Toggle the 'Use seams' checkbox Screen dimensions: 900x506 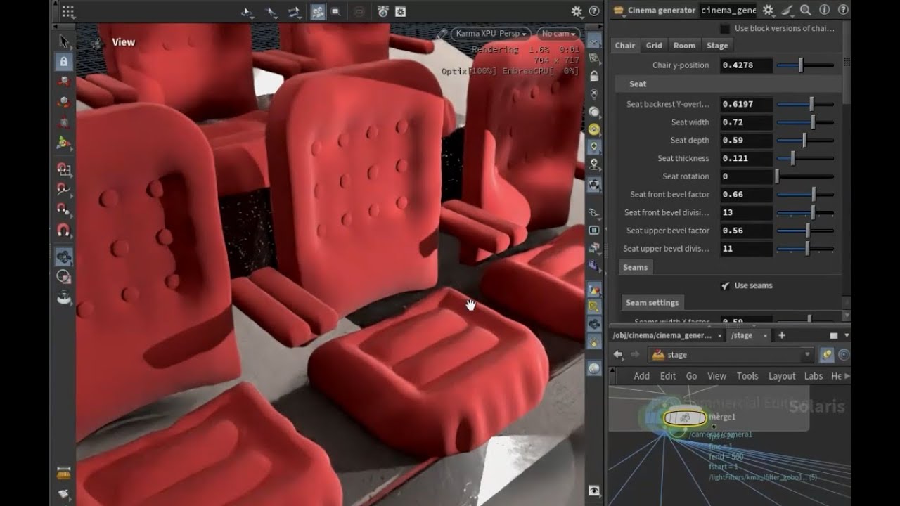click(x=725, y=285)
